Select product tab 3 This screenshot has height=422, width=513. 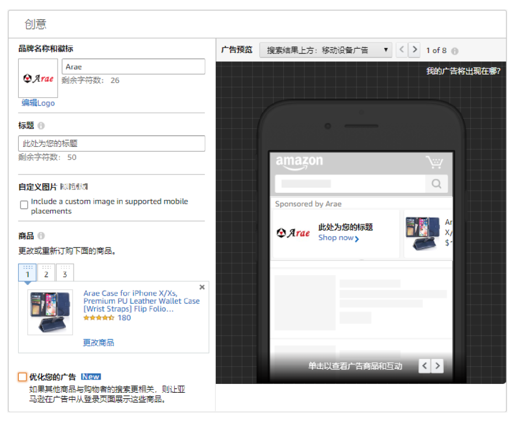point(65,272)
